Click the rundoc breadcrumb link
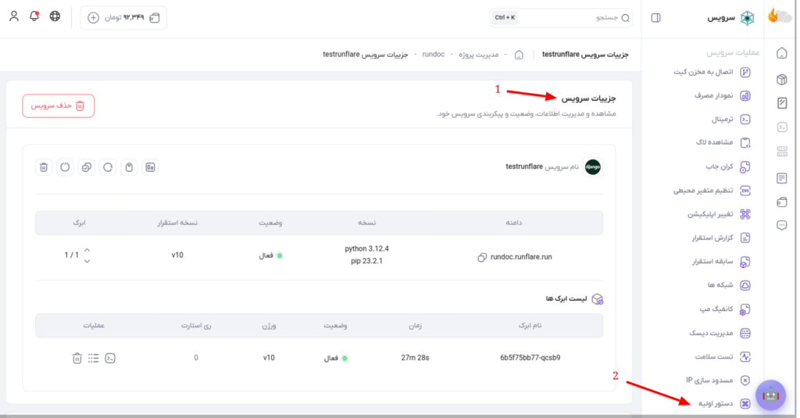800x418 pixels. (x=433, y=54)
